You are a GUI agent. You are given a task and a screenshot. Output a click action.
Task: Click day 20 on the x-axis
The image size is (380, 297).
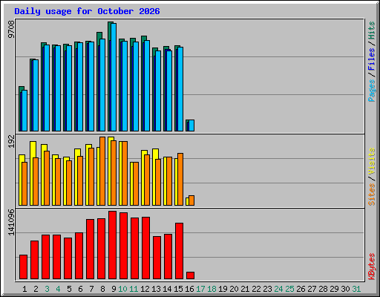[x=234, y=289]
